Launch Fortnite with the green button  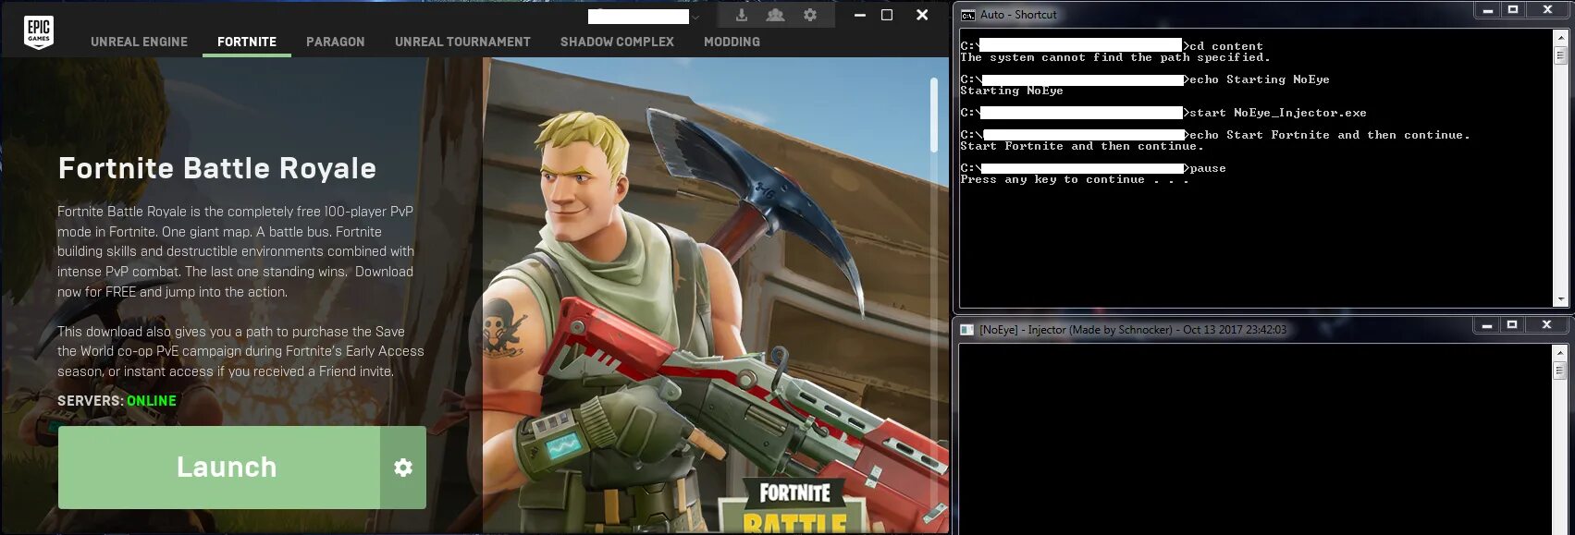(x=219, y=468)
